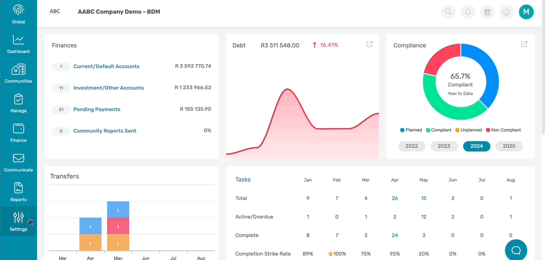Open the calendar icon in header

coord(487,12)
